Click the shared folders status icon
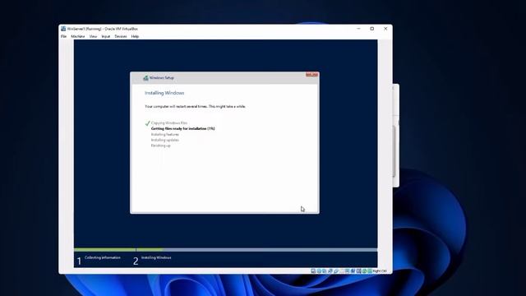The width and height of the screenshot is (526, 296). [342, 271]
